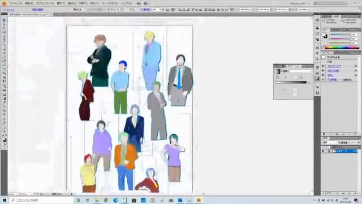The image size is (362, 204).
Task: Click the 不透明度 link in the Appearance panel
Action: (x=333, y=79)
